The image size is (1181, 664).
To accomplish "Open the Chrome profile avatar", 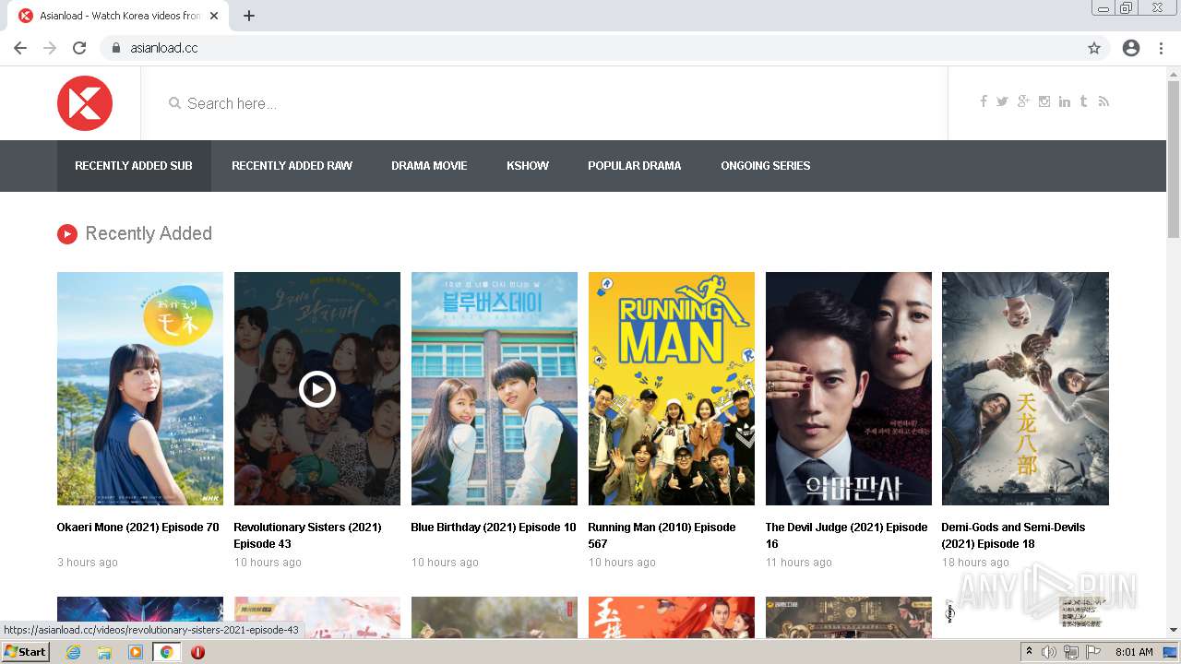I will (1131, 48).
